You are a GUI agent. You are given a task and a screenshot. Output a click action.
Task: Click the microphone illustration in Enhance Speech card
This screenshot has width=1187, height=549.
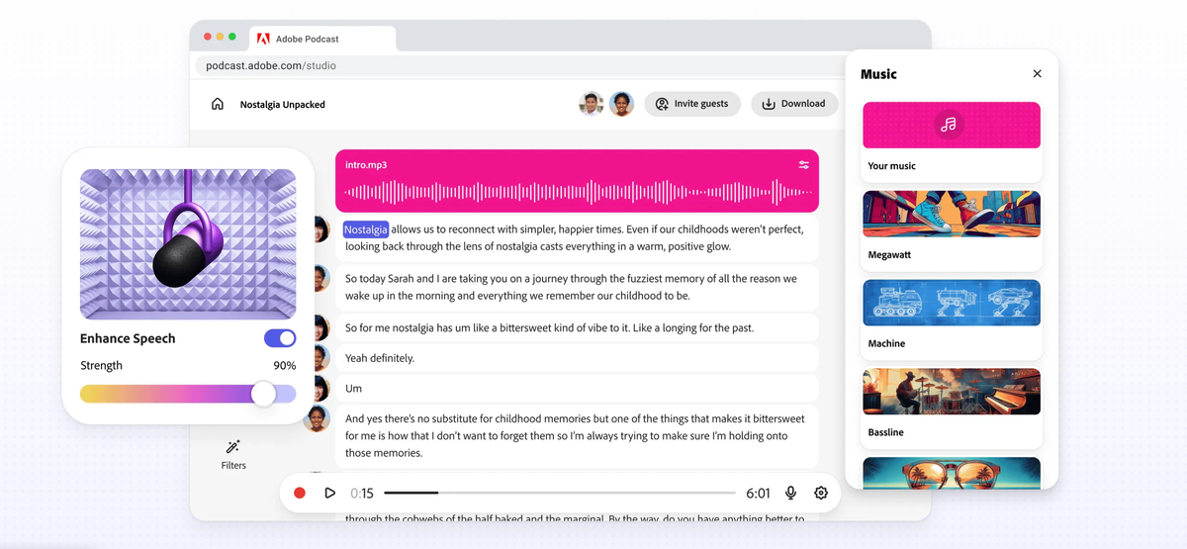(x=188, y=244)
